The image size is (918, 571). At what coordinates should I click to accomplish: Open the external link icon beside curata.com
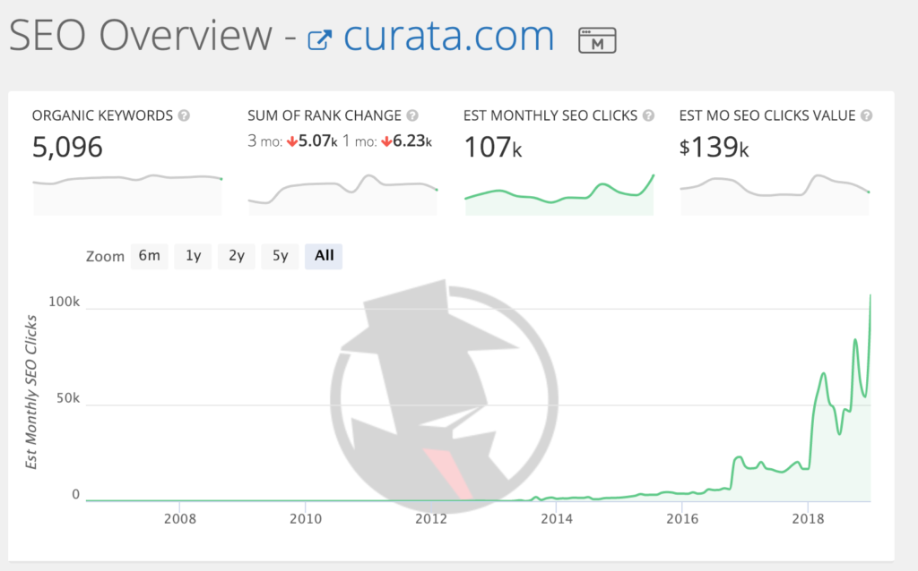coord(320,39)
